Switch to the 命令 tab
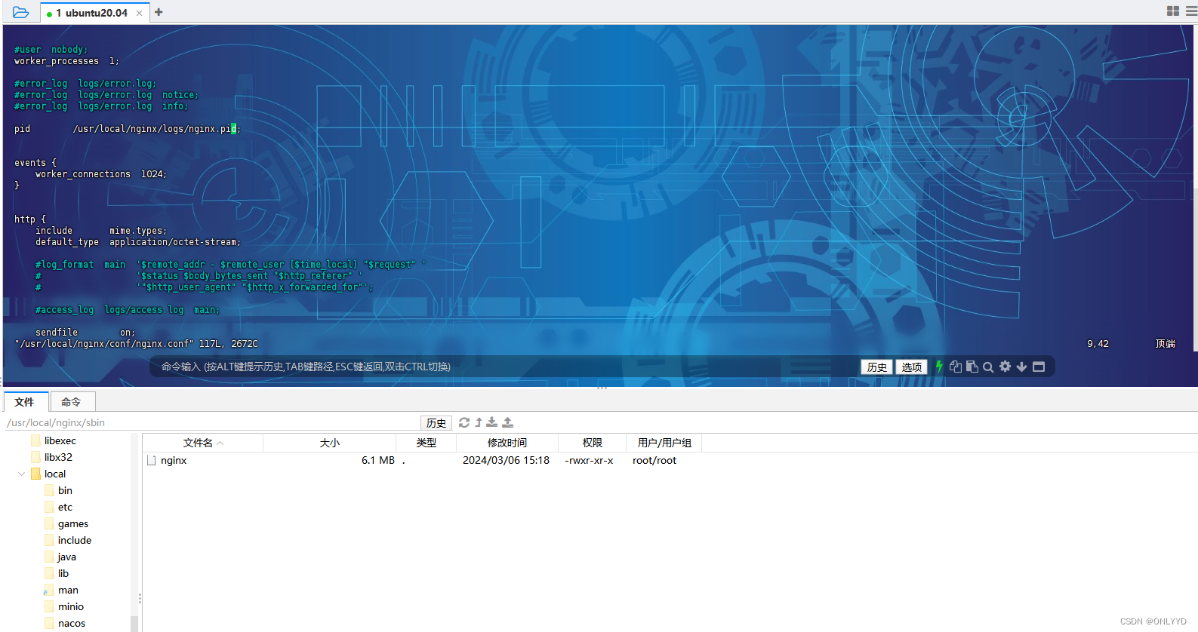This screenshot has height=632, width=1198. 71,402
